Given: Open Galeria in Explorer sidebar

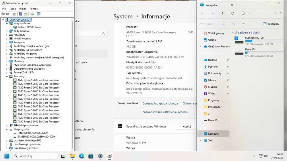Looking at the screenshot, I should point(212,40).
